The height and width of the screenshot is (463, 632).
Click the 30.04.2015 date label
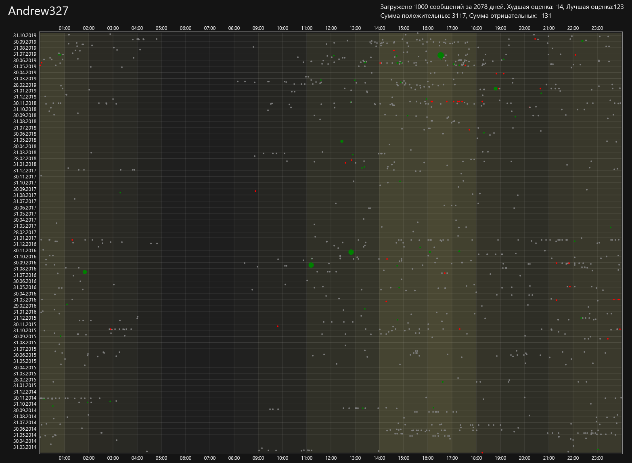[x=25, y=368]
